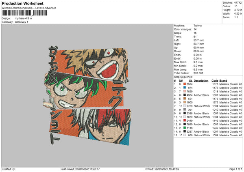
Task: Click the "Description" column header
Action: tap(201, 81)
